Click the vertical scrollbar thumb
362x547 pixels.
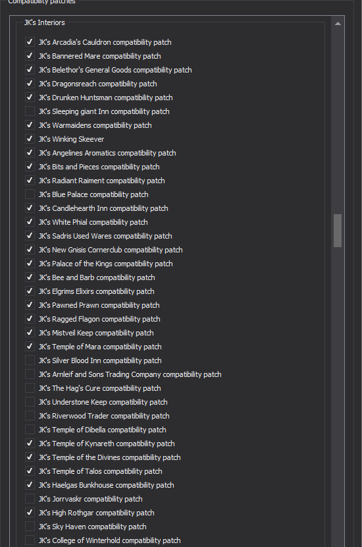pyautogui.click(x=337, y=231)
